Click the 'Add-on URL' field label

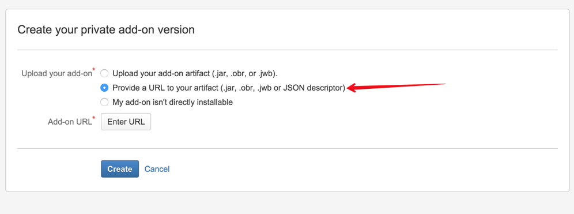(x=70, y=122)
